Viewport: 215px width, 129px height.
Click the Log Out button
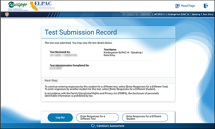tap(60, 118)
